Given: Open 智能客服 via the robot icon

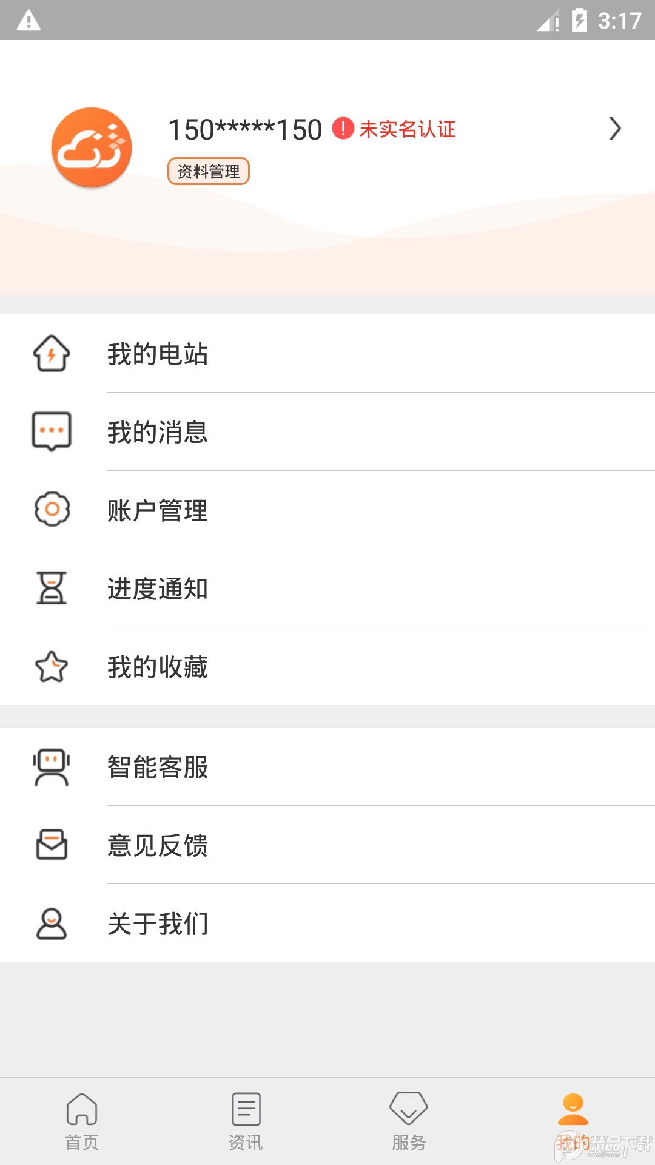Looking at the screenshot, I should pyautogui.click(x=51, y=767).
